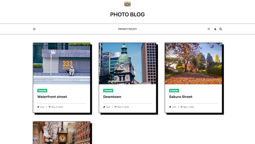The image size is (255, 144).
Task: Click the cherry blossom street thumbnail
Action: pyautogui.click(x=193, y=64)
